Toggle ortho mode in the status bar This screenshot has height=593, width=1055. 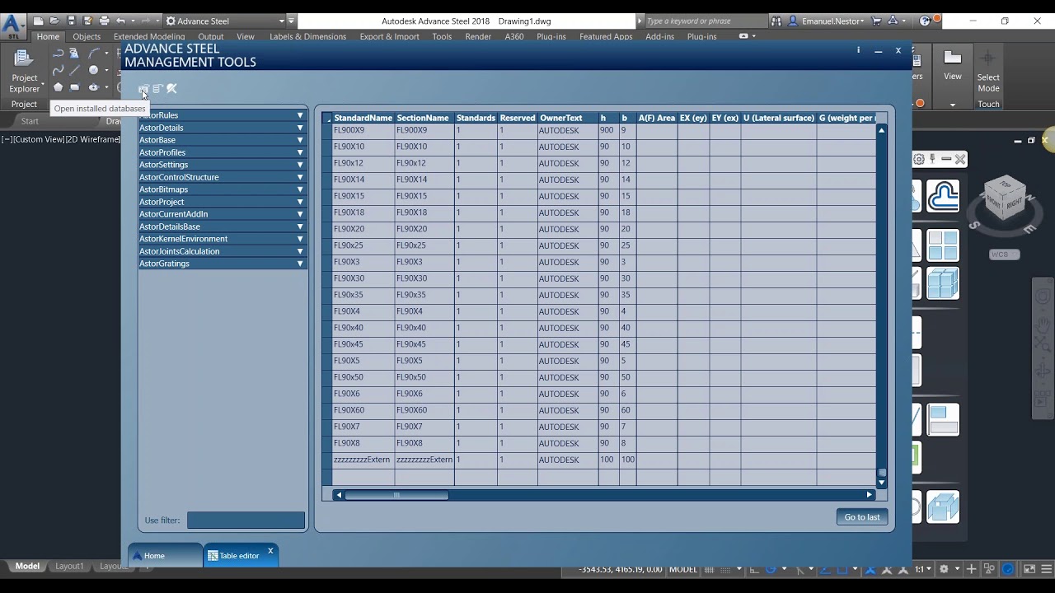(753, 569)
